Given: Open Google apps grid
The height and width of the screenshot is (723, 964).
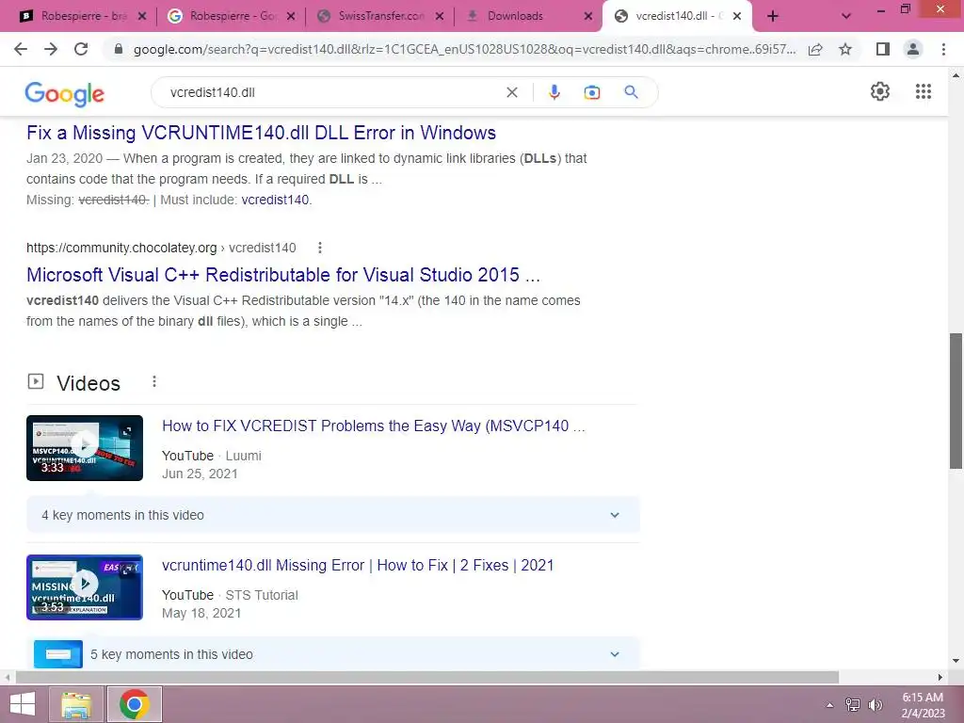Looking at the screenshot, I should point(924,91).
